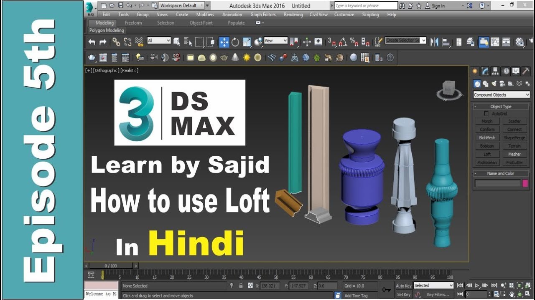Open Select by Name list

pos(188,42)
